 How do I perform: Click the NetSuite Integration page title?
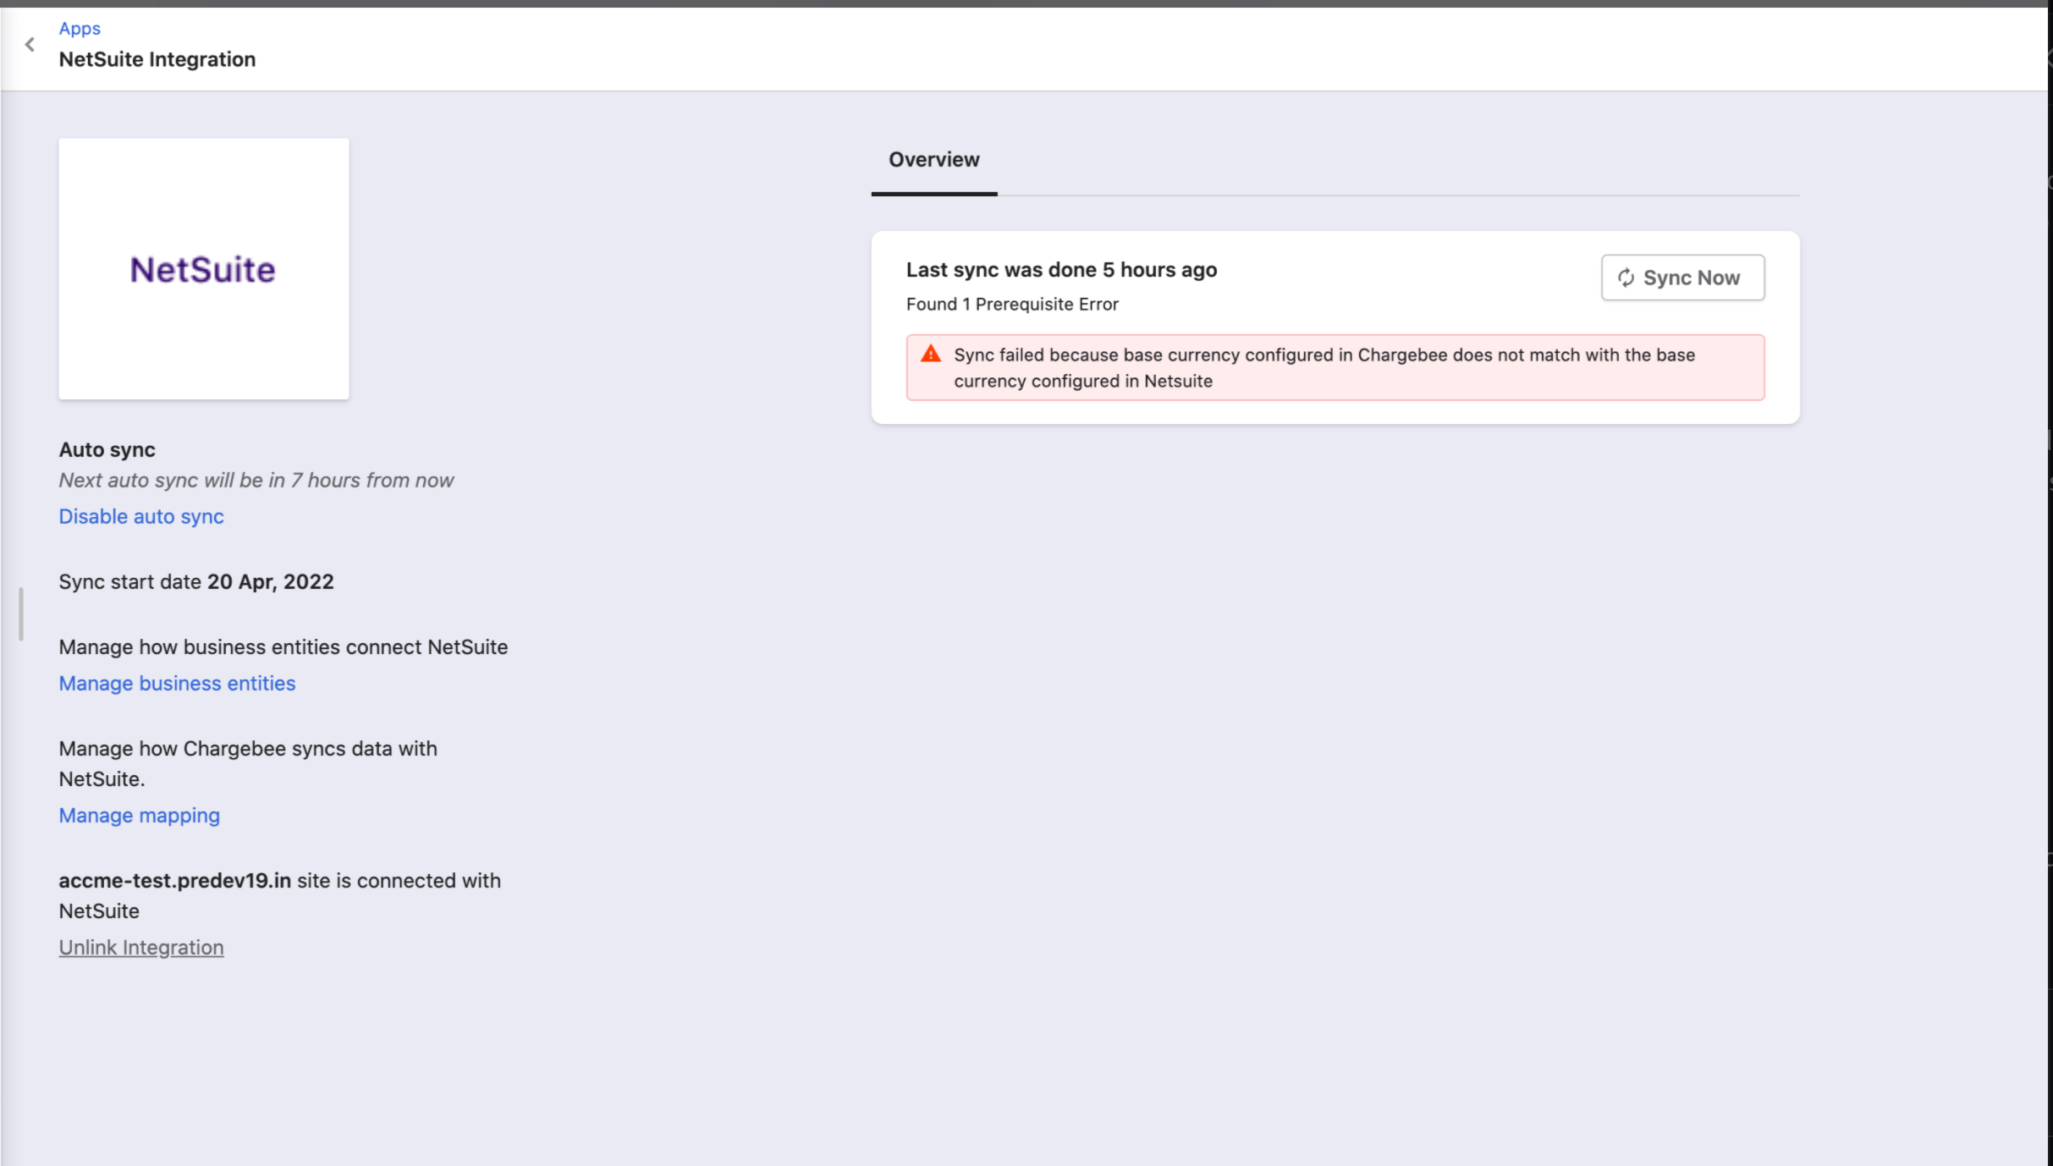(x=157, y=59)
